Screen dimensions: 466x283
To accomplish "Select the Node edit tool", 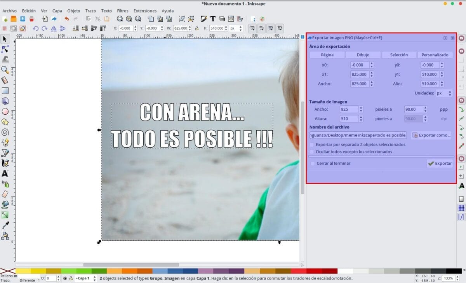I will point(5,49).
